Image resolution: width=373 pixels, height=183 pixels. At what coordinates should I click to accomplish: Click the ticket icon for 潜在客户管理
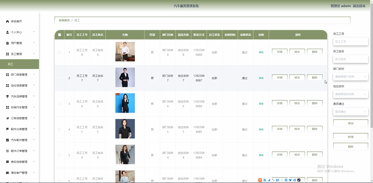click(8, 173)
